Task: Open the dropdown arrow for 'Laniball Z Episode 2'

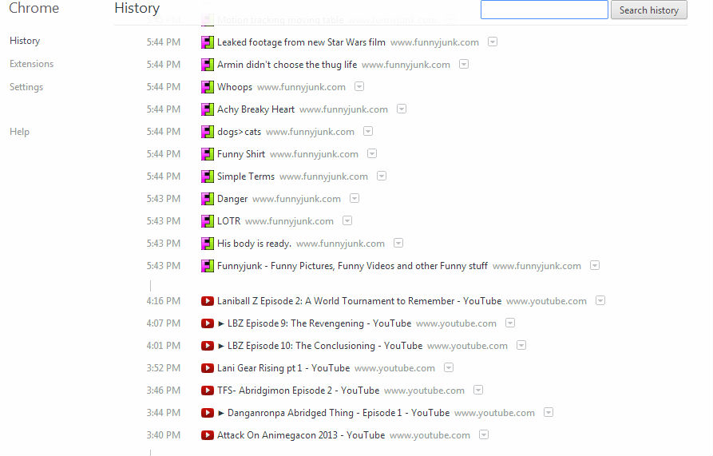Action: coord(600,300)
